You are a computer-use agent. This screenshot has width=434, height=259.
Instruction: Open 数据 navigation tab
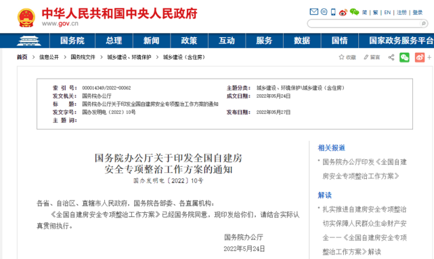(302, 41)
